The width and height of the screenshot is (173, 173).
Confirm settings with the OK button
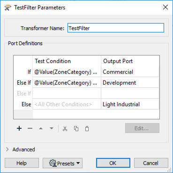coord(113,163)
